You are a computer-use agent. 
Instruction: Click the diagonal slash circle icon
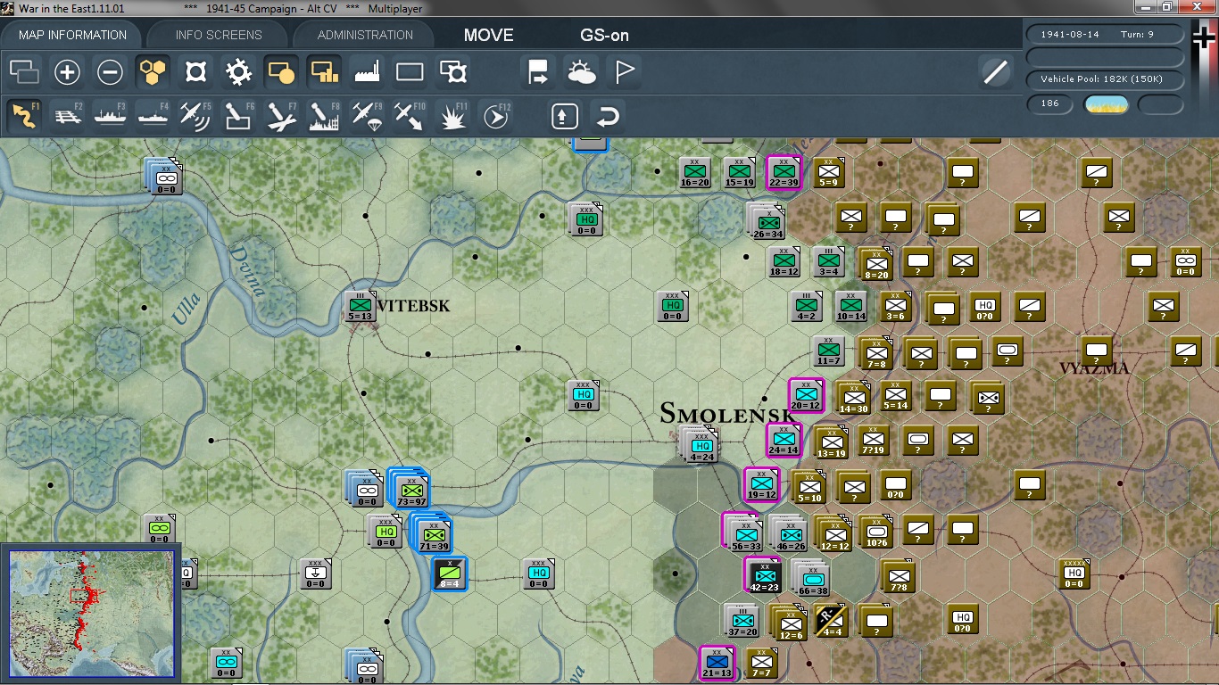[995, 72]
